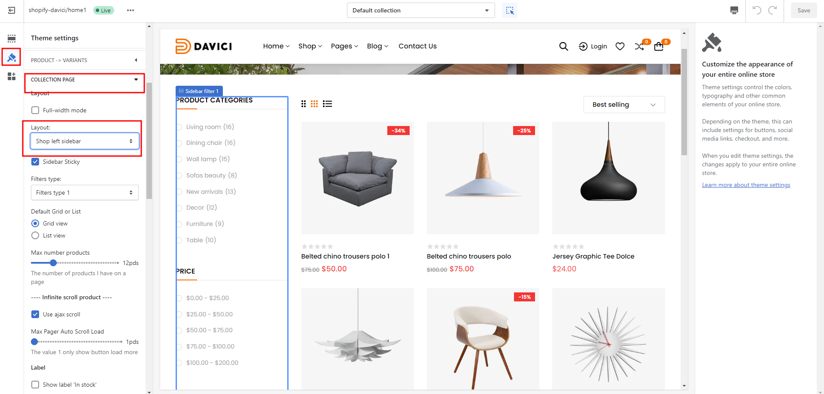Open the Best selling sort dropdown
824x394 pixels.
624,105
